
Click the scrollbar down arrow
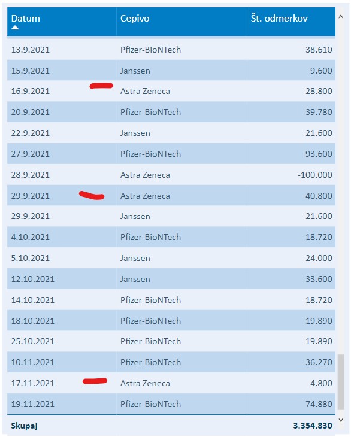[x=341, y=420]
